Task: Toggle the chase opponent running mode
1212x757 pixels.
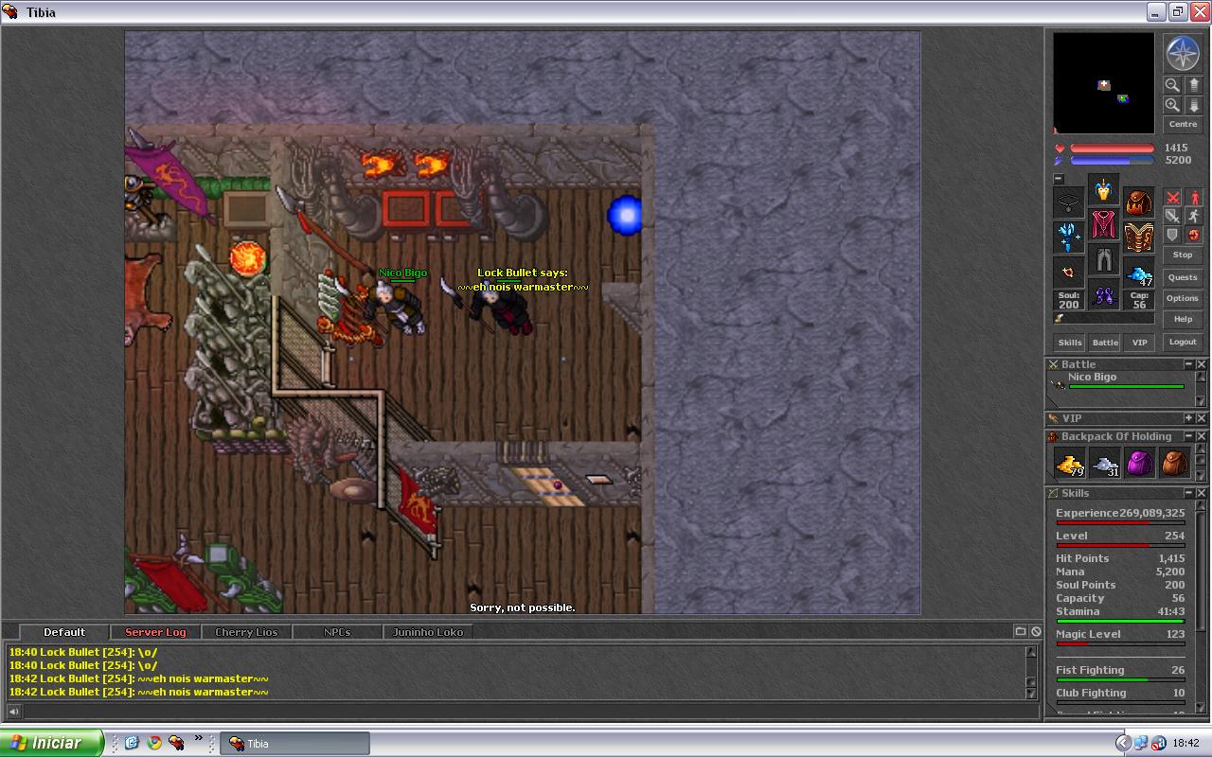Action: click(1194, 217)
